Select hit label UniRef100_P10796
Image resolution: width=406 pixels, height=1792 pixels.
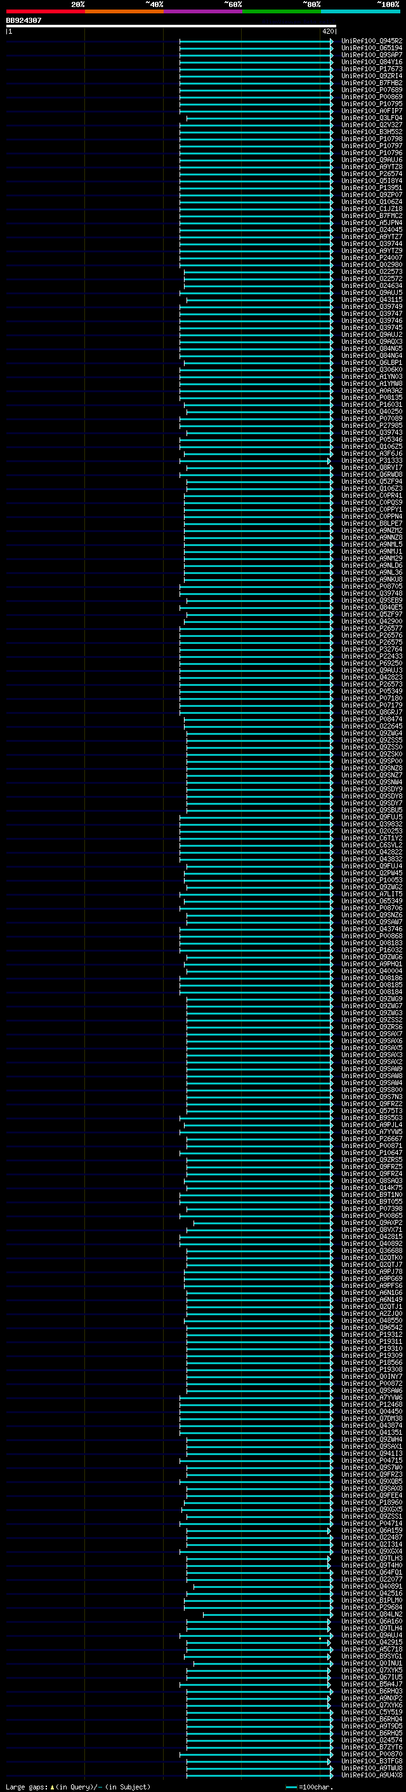coord(371,153)
